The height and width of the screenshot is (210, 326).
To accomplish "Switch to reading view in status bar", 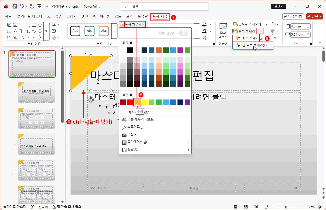I will [x=256, y=207].
